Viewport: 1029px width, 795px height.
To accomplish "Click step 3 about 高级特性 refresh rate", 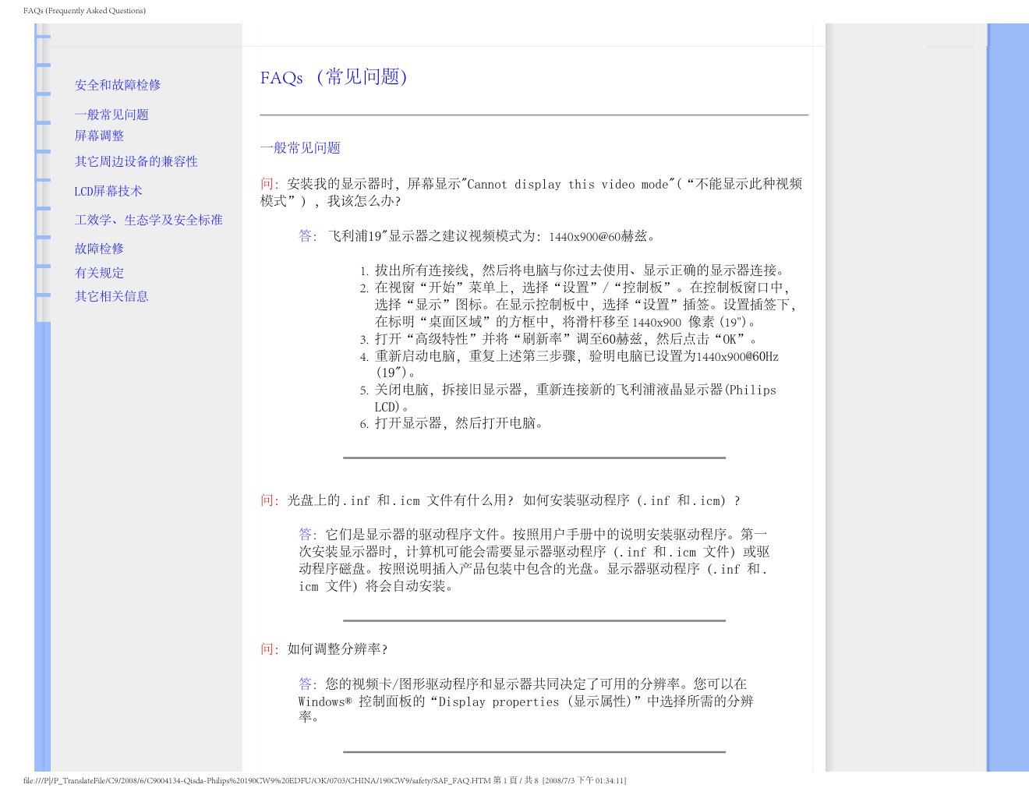I will [x=565, y=339].
